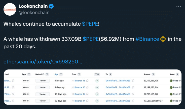
Task: Open the Method column filter dropdown
Action: [47, 74]
